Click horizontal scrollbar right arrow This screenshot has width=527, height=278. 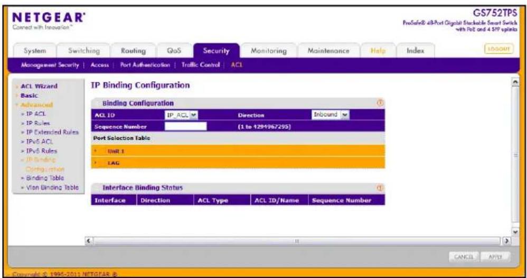[506, 241]
